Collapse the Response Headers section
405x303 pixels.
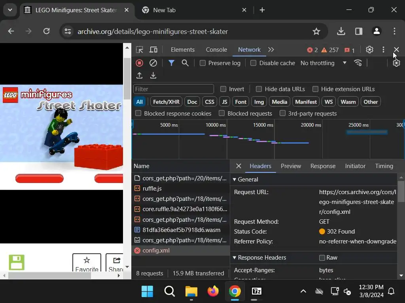click(x=235, y=258)
